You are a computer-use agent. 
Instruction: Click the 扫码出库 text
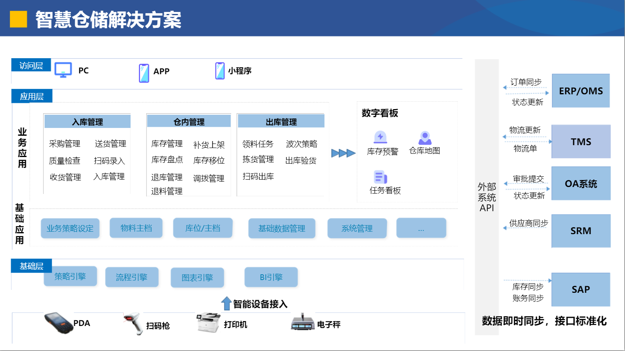coord(258,176)
